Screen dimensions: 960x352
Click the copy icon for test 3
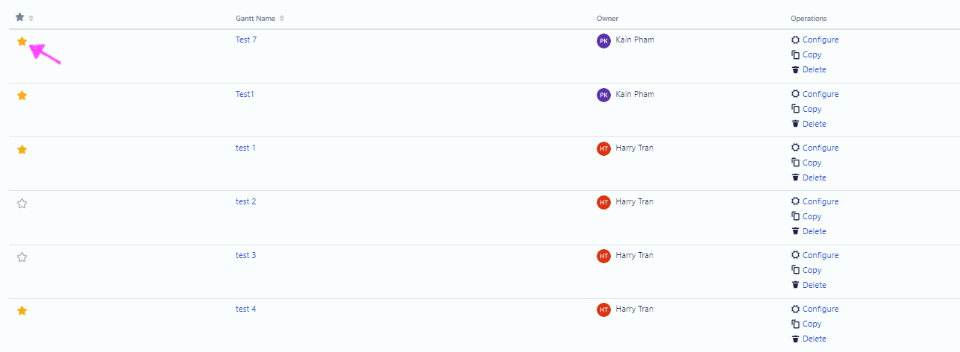(795, 270)
